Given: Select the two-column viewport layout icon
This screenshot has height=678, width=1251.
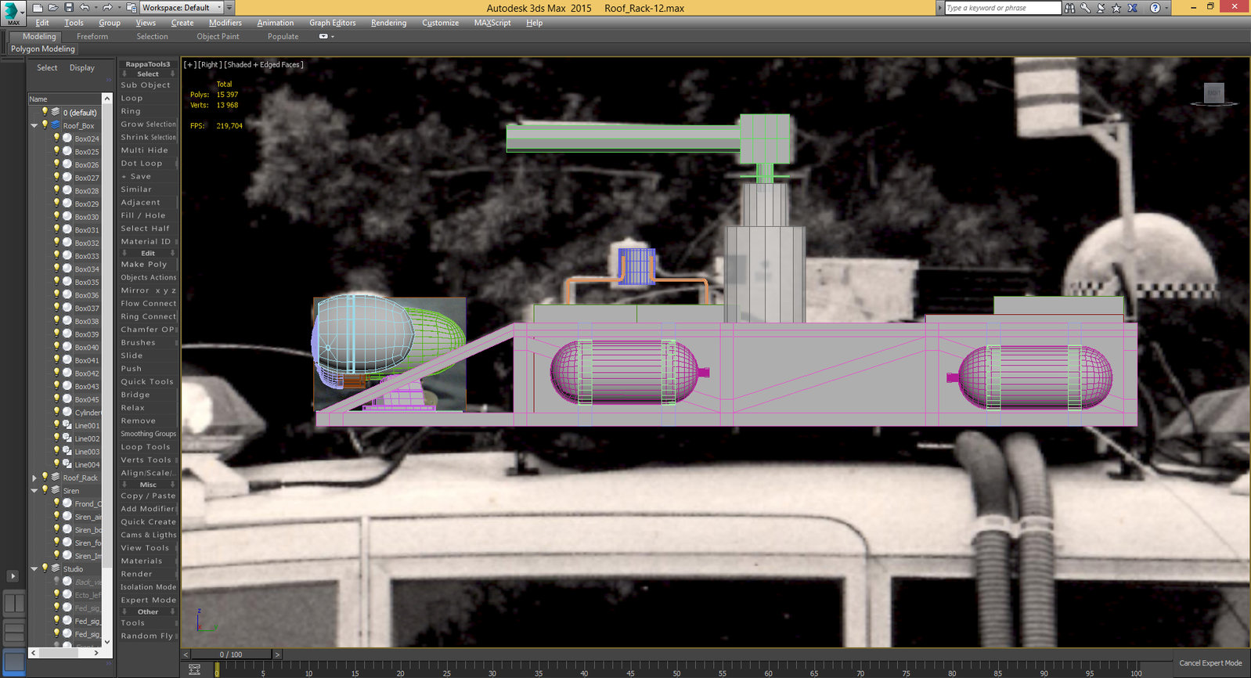Looking at the screenshot, I should click(x=14, y=603).
